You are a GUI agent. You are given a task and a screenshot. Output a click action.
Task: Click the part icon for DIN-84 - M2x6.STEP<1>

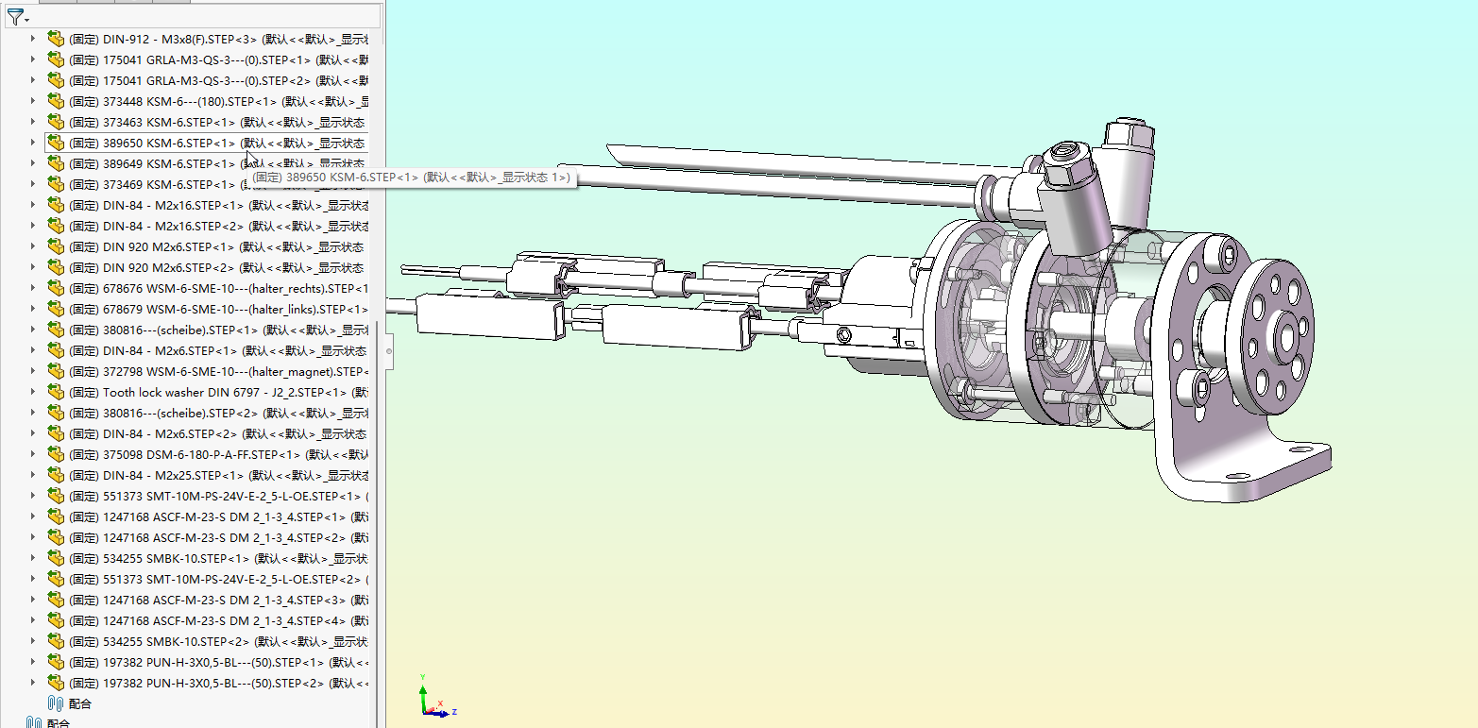(x=56, y=350)
